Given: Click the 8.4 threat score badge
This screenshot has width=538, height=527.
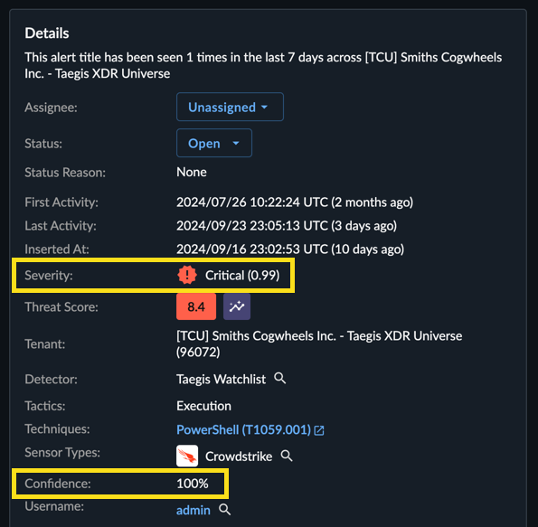Looking at the screenshot, I should coord(196,306).
